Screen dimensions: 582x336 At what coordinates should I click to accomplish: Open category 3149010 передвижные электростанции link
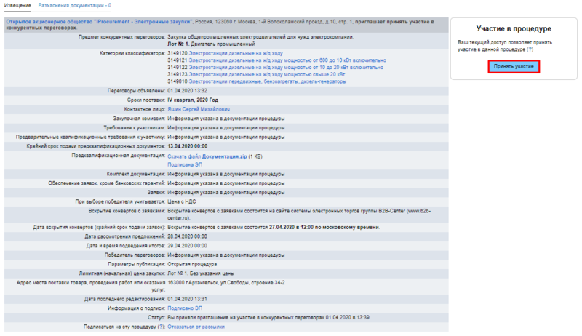click(255, 81)
